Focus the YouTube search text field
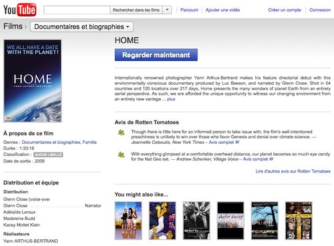334x246 pixels. (x=77, y=10)
